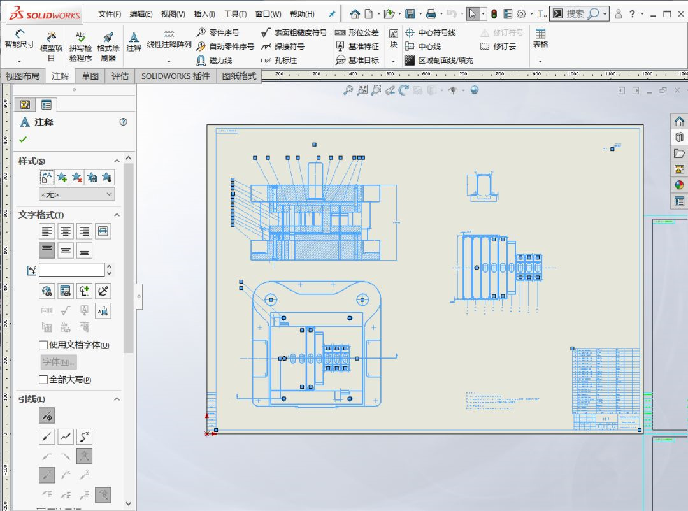
Task: Add a weld symbol (焊接符号)
Action: click(283, 47)
